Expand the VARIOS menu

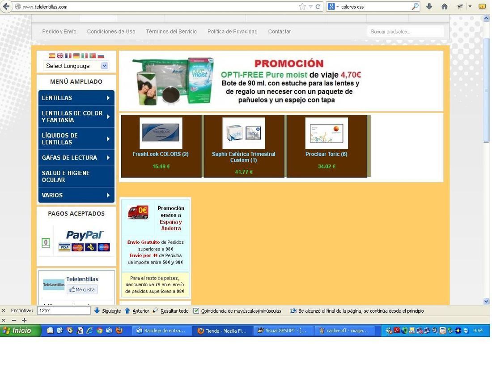point(76,195)
